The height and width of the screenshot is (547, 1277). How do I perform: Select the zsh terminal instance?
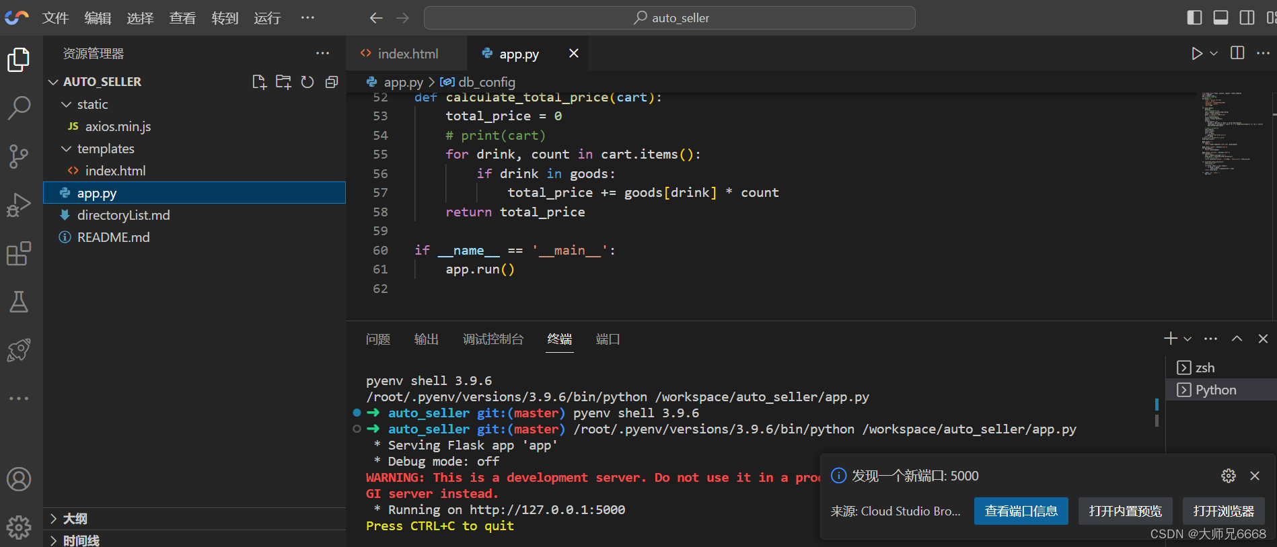pos(1221,368)
